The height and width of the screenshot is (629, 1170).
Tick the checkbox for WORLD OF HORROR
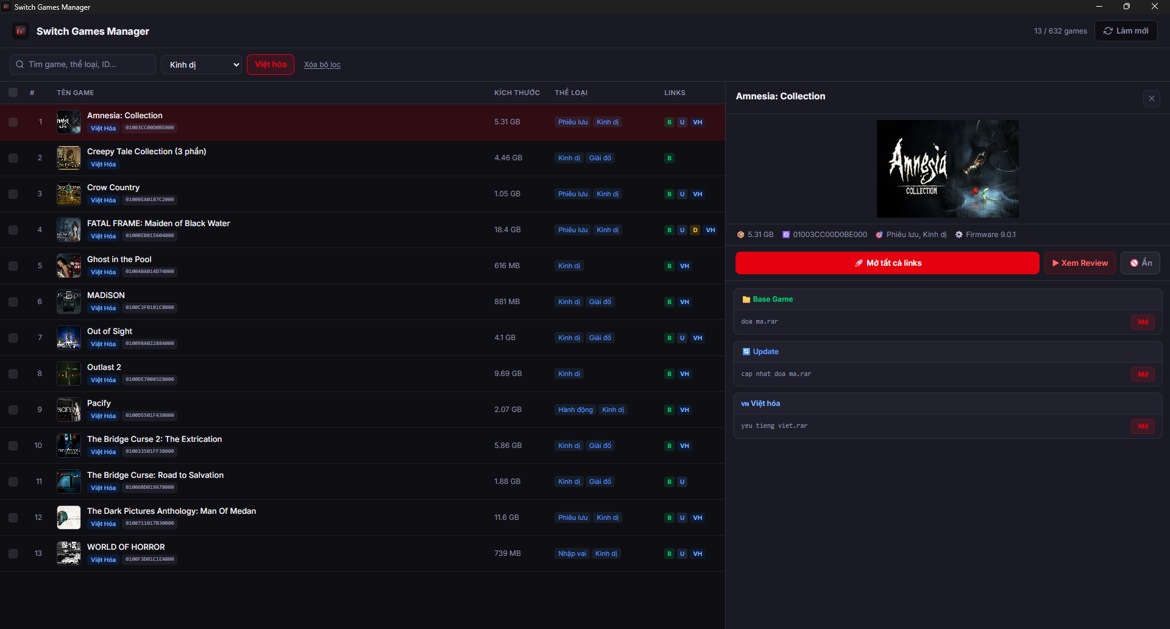pos(13,553)
